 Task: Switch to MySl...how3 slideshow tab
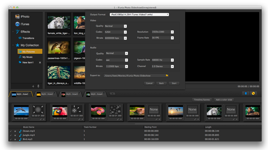tap(70, 94)
